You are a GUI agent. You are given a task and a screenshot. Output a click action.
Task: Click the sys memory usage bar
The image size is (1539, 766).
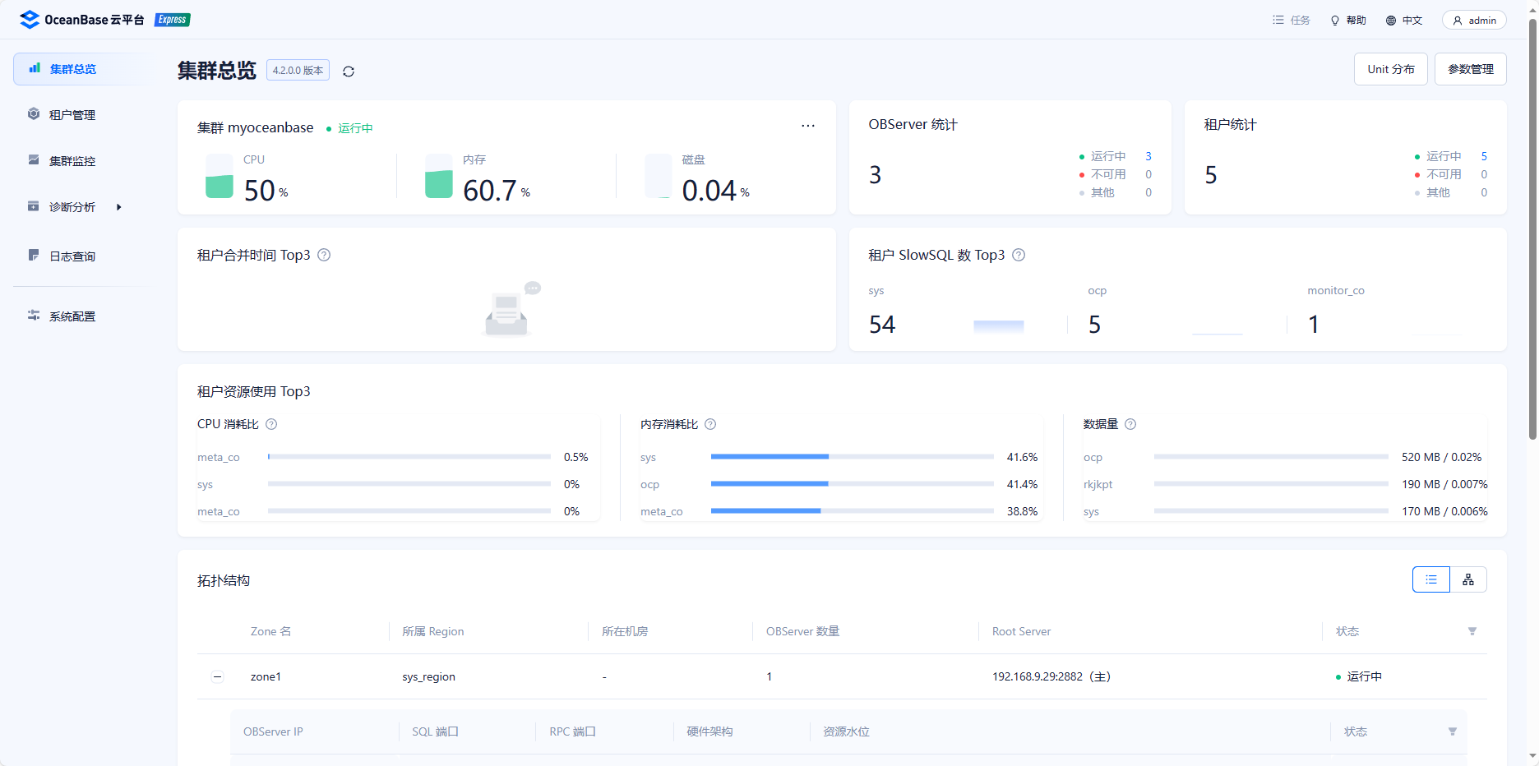pyautogui.click(x=853, y=456)
